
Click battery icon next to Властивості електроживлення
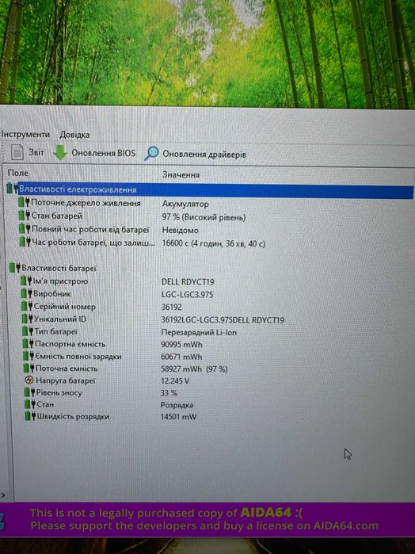click(x=13, y=189)
